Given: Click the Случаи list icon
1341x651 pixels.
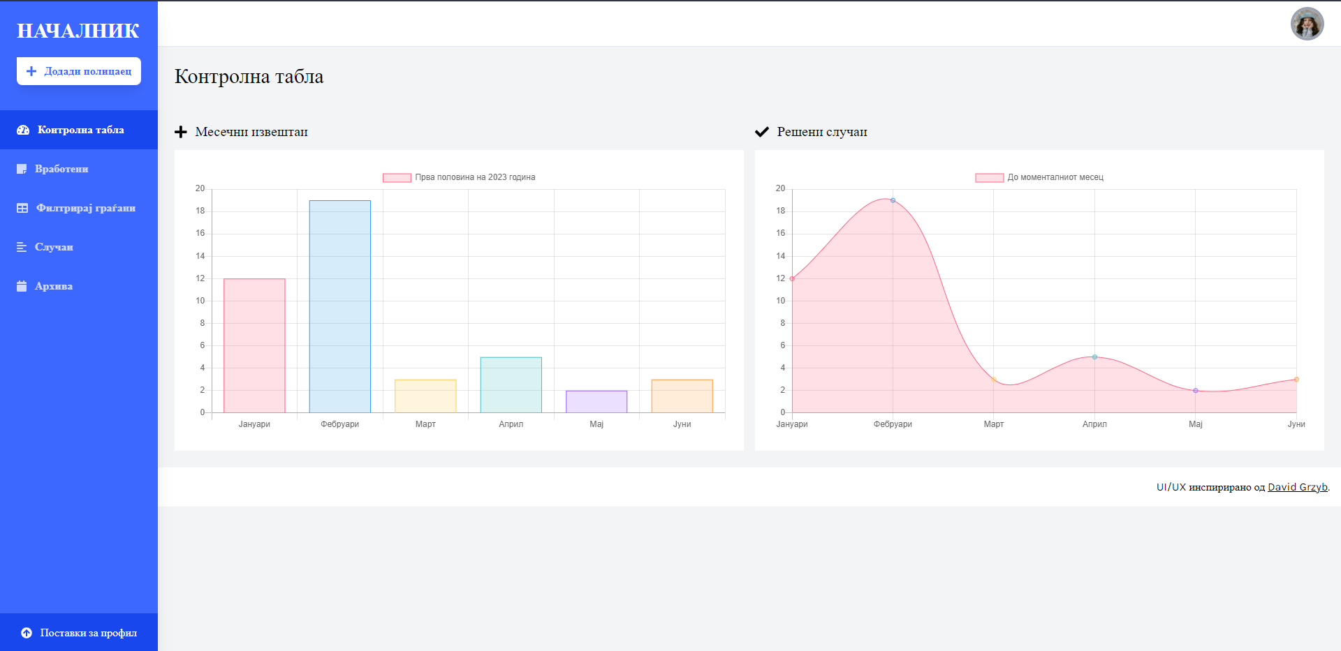Looking at the screenshot, I should click(x=22, y=247).
